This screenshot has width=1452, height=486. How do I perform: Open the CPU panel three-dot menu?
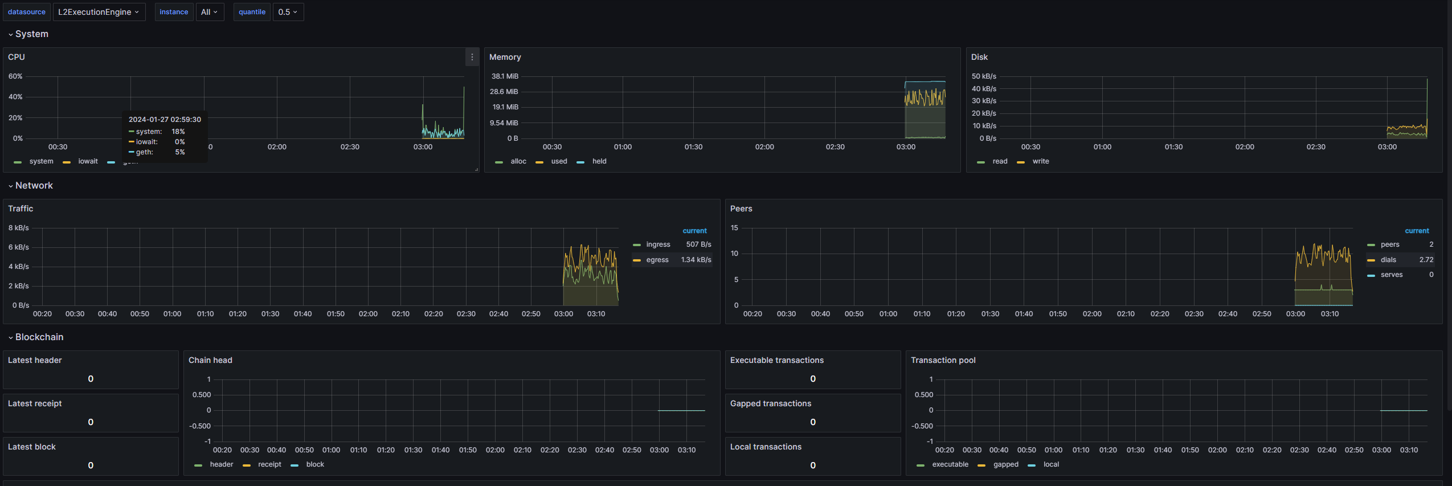point(472,57)
